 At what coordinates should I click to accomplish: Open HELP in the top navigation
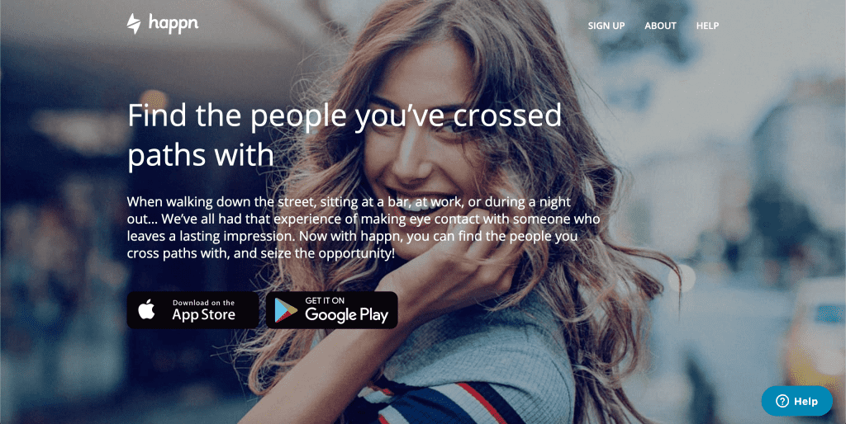tap(707, 26)
